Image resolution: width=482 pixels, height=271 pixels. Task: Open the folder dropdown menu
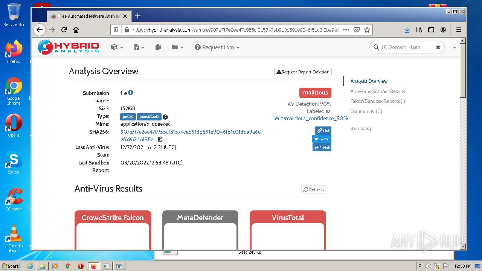point(177,47)
